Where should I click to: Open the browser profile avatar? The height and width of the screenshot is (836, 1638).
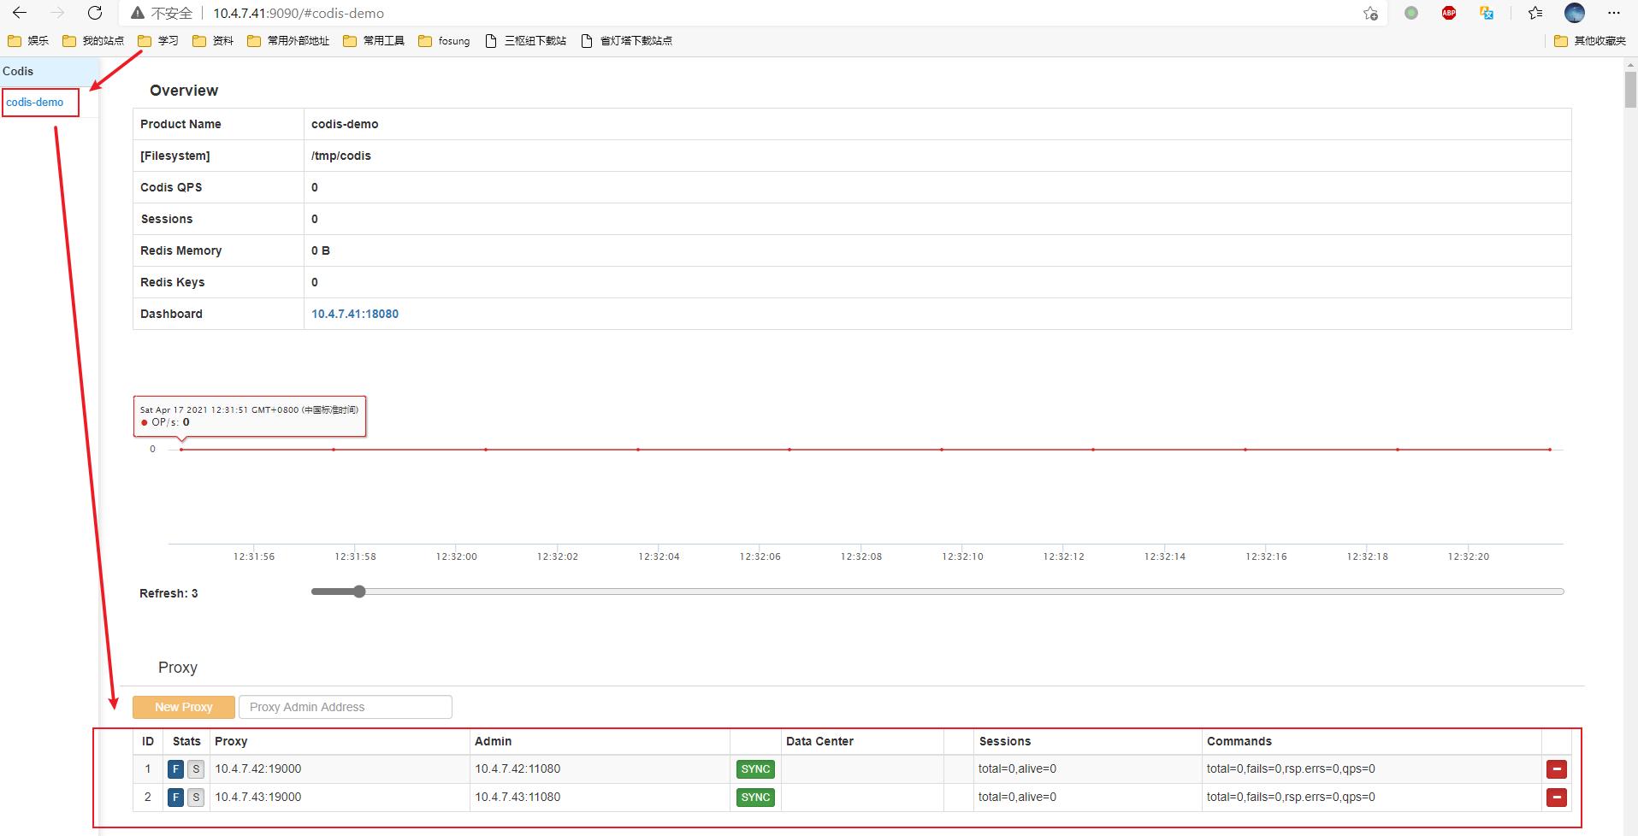point(1575,13)
